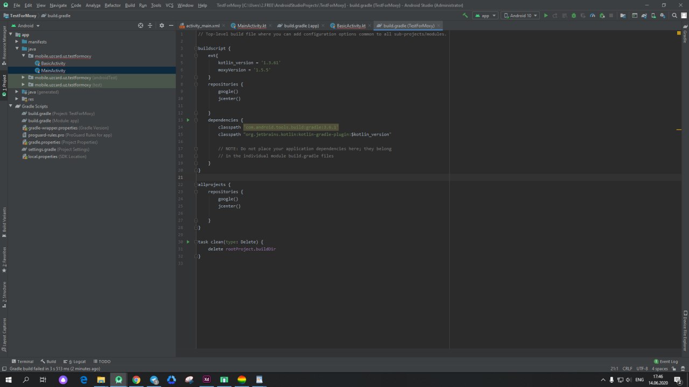This screenshot has width=689, height=387.
Task: Open the TODO tool window button
Action: (x=102, y=362)
